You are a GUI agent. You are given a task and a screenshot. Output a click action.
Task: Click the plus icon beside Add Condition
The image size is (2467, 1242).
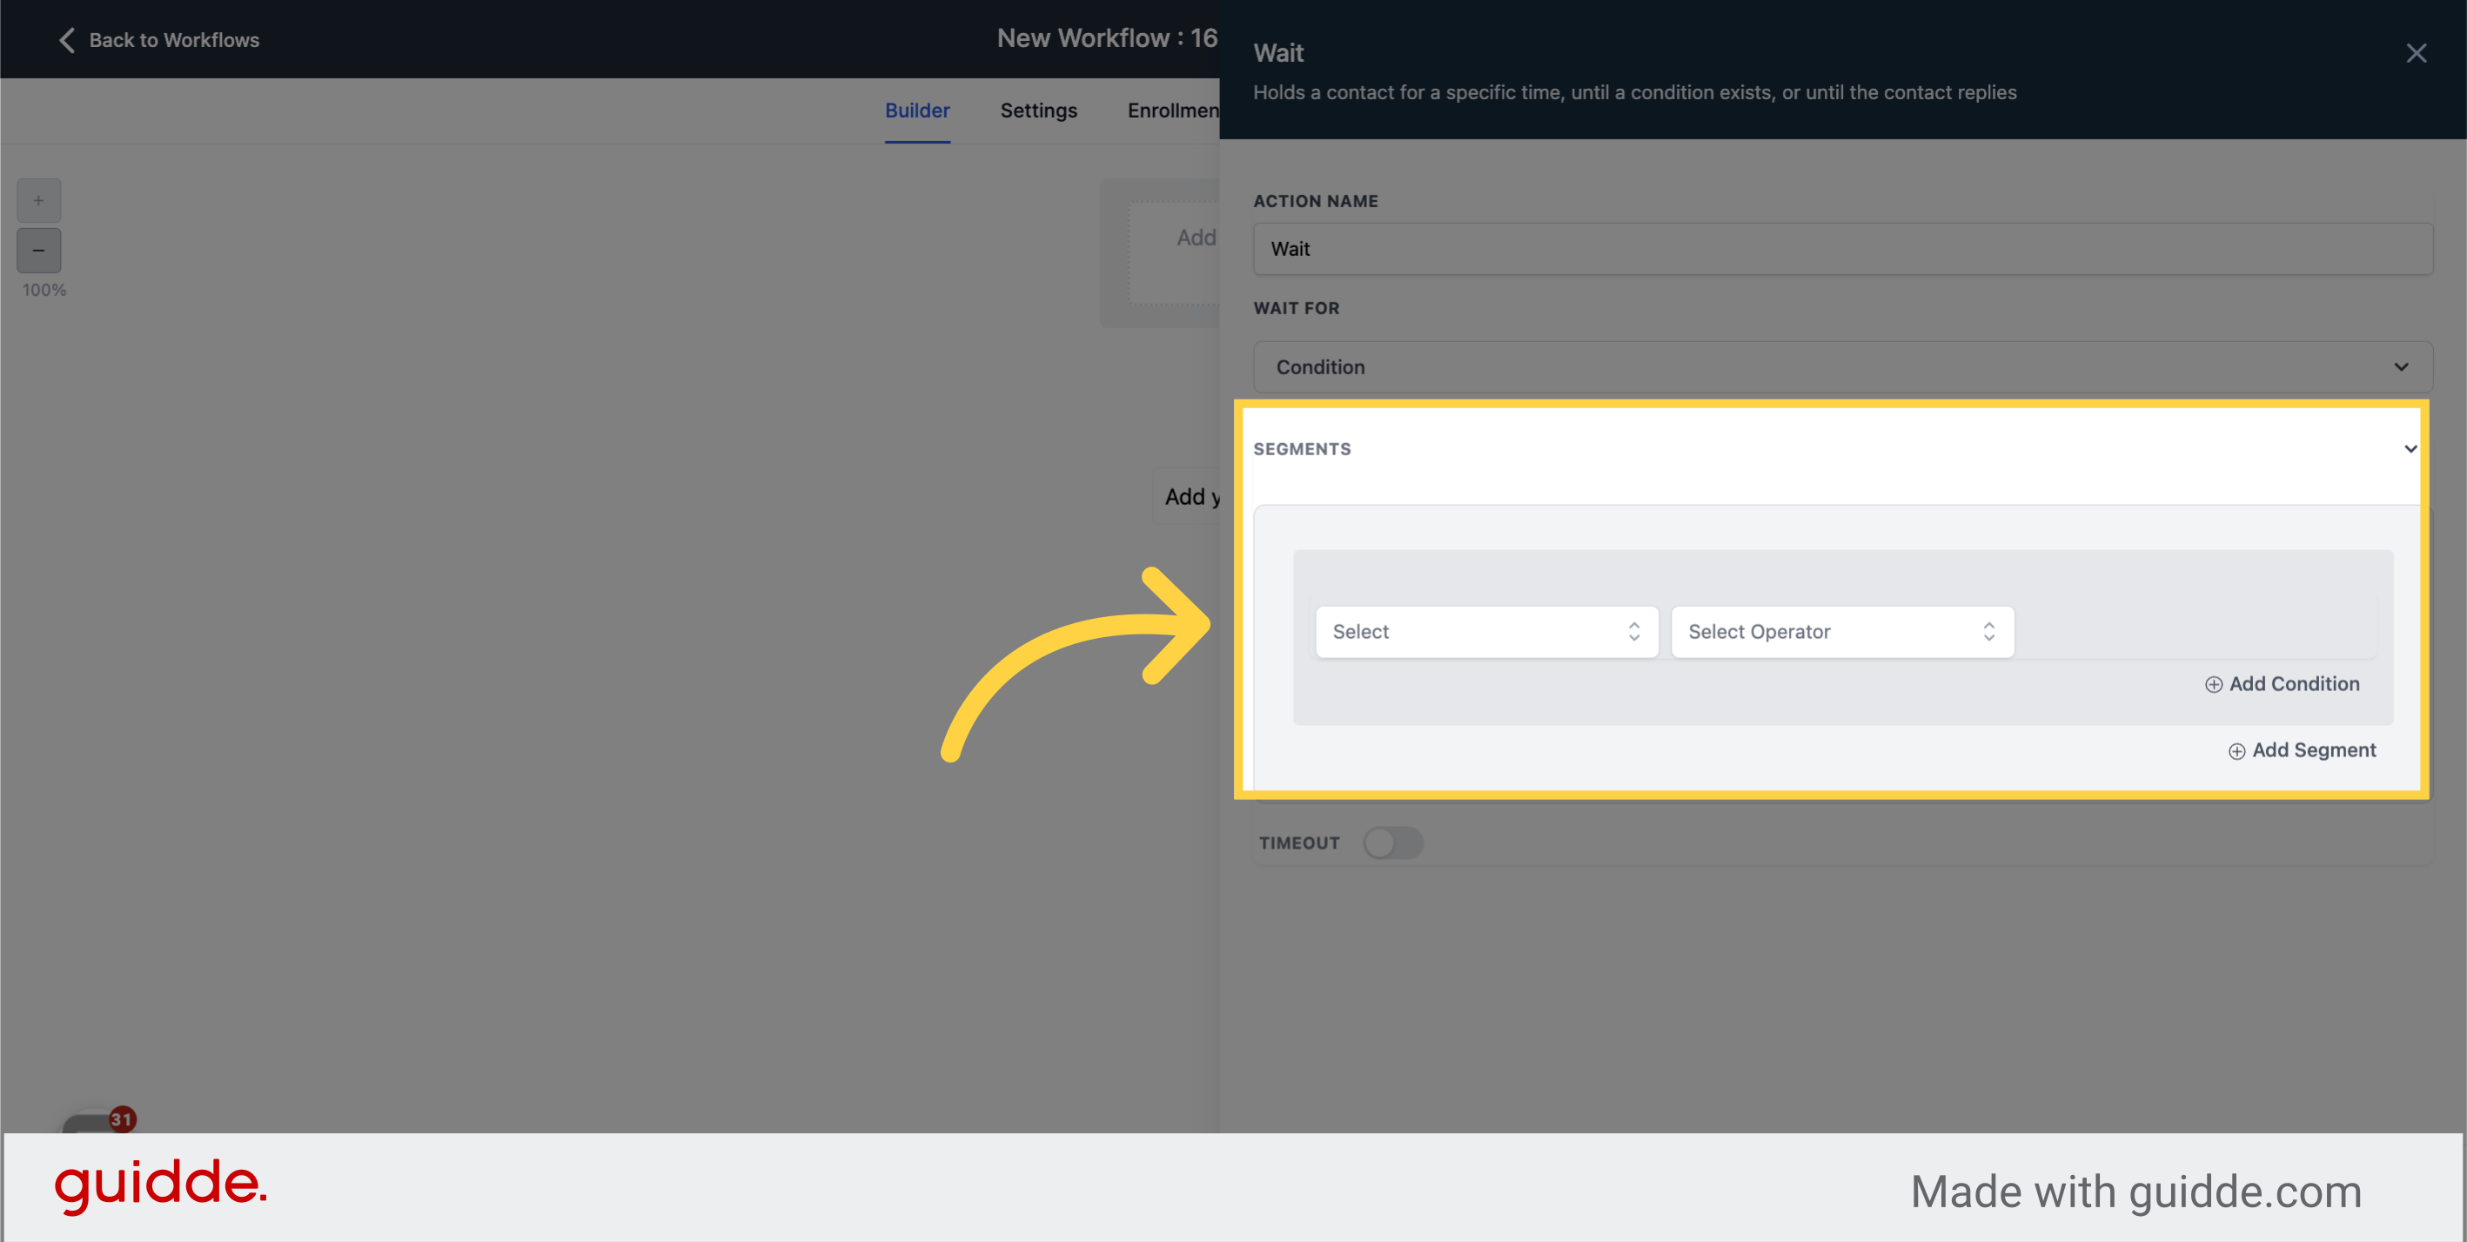2213,684
